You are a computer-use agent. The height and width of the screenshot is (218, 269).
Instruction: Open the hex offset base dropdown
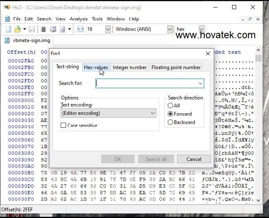[201, 29]
